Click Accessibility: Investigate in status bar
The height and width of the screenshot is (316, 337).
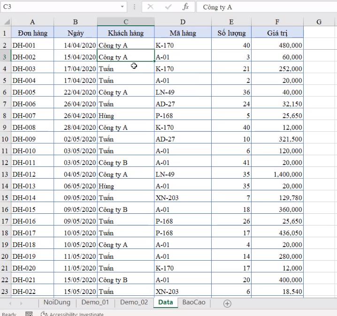[x=72, y=314]
